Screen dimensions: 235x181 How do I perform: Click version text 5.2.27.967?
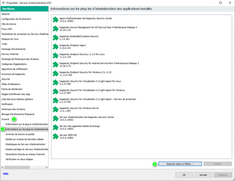[x=65, y=93]
